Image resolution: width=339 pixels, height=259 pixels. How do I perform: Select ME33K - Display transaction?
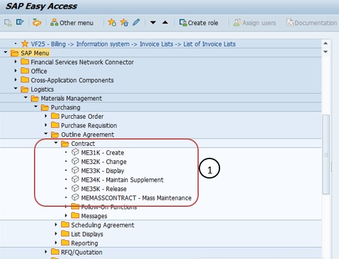(x=103, y=171)
